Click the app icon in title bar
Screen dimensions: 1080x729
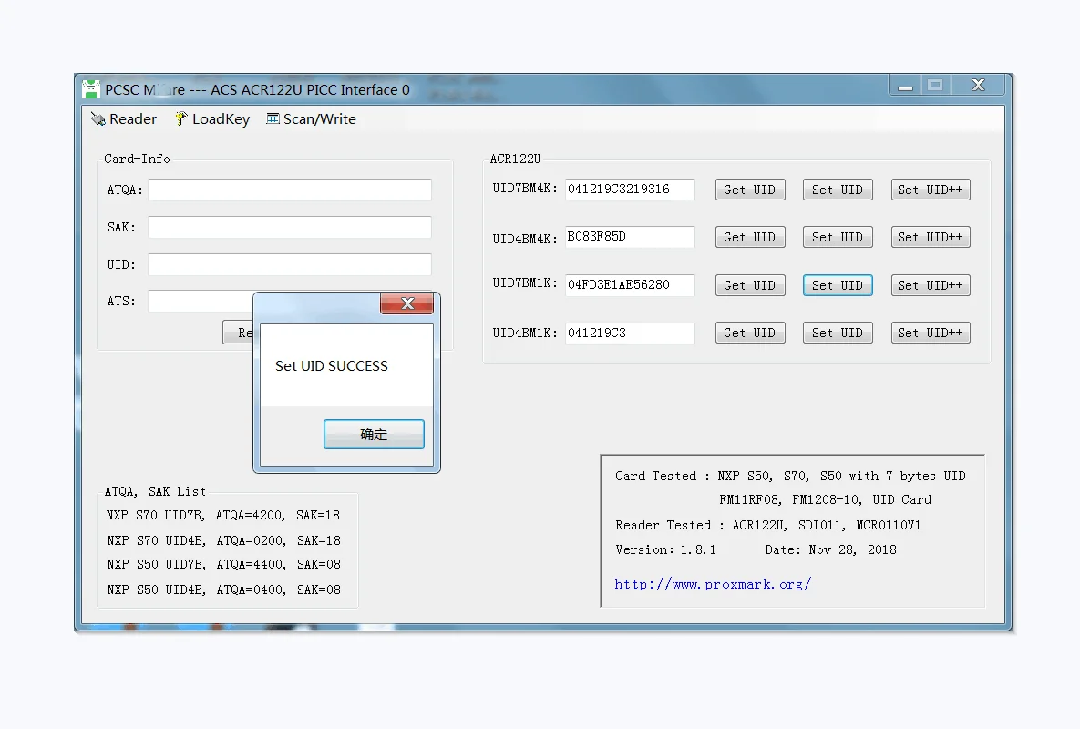(91, 89)
